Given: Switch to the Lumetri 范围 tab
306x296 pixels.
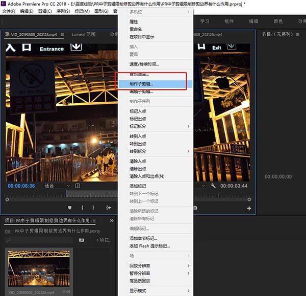Looking at the screenshot, I should click(84, 34).
